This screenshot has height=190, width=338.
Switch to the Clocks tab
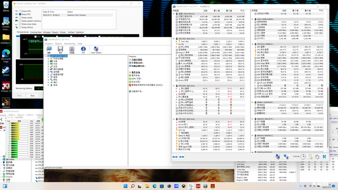click(x=63, y=32)
